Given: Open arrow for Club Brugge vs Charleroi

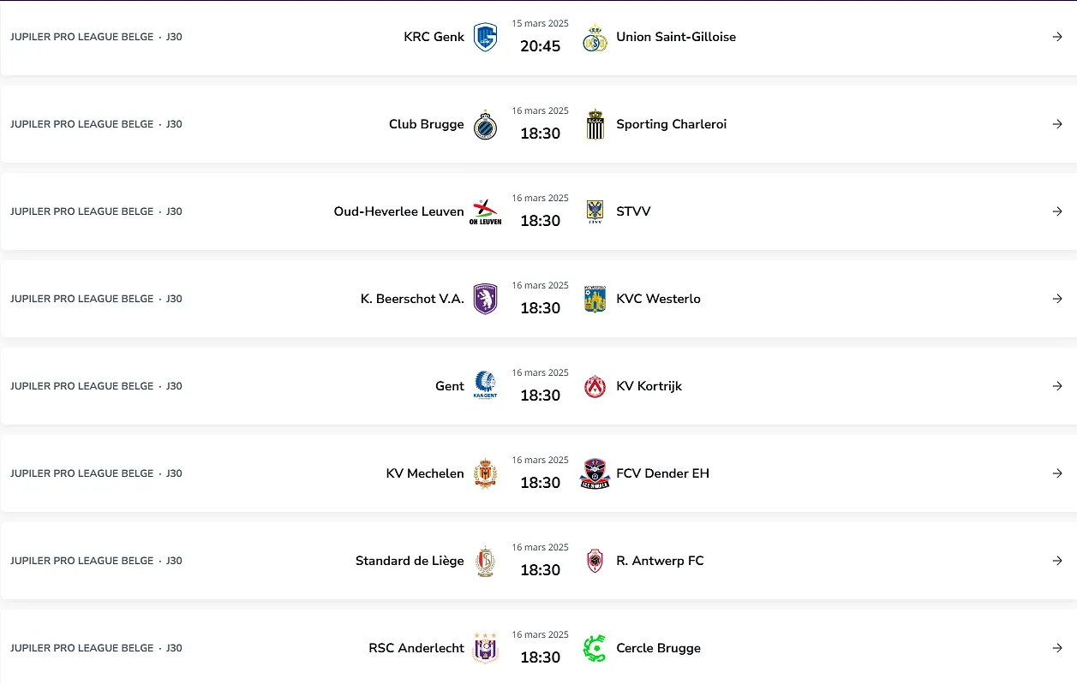Looking at the screenshot, I should point(1057,124).
